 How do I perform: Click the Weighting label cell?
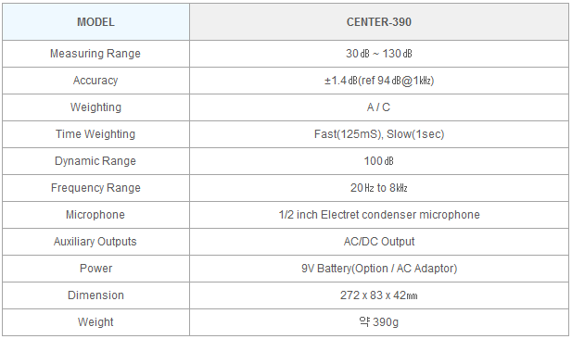(x=95, y=107)
